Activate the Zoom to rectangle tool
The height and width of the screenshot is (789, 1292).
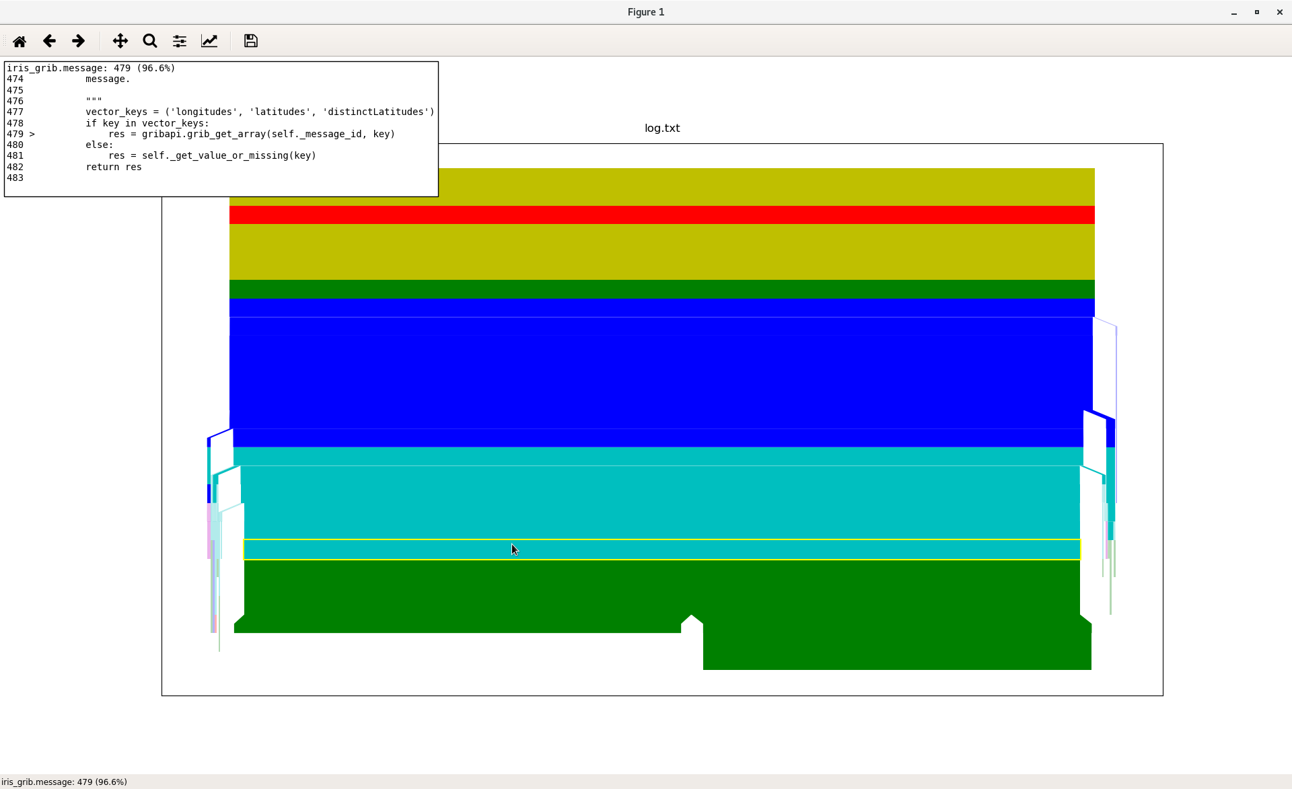click(150, 42)
